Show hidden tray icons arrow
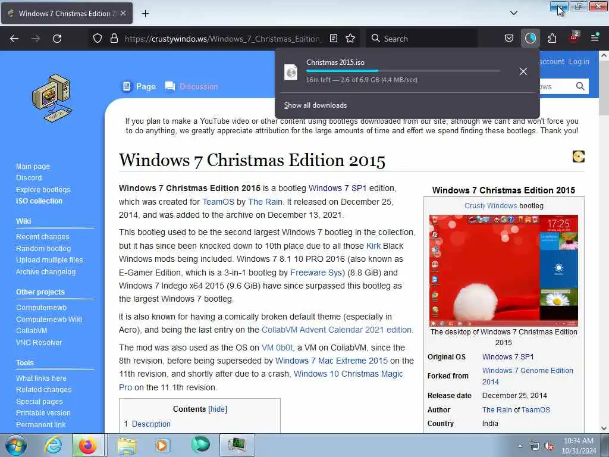Image resolution: width=609 pixels, height=457 pixels. [520, 446]
